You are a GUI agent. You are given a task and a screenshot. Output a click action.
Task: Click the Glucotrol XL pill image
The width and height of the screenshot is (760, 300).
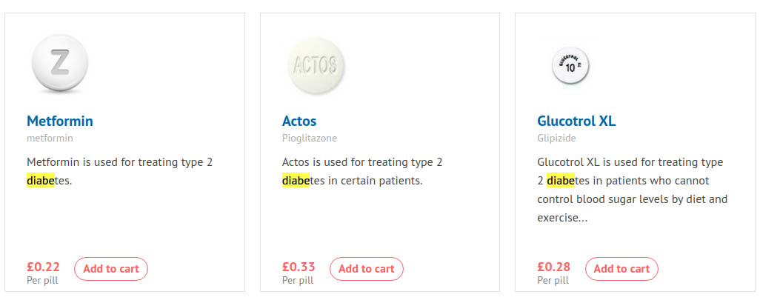[570, 67]
